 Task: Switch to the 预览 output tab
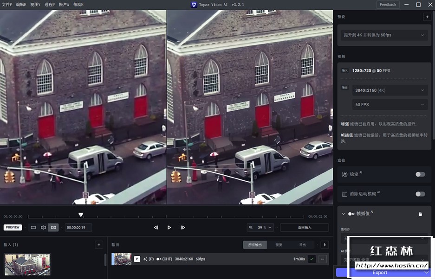[279, 245]
